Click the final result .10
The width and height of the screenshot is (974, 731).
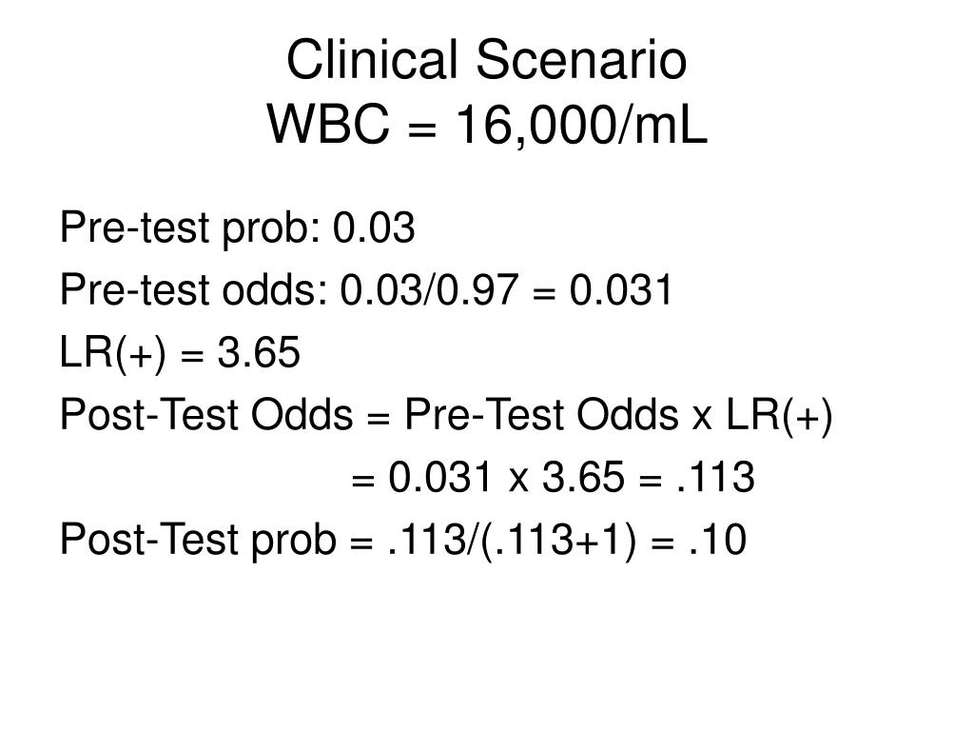click(717, 540)
